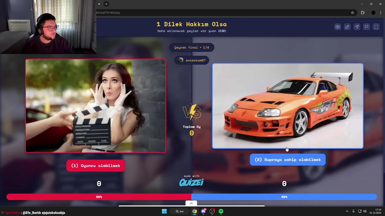
Task: Click the 1 Dilek Hakkım Olsa title
Action: coord(192,24)
